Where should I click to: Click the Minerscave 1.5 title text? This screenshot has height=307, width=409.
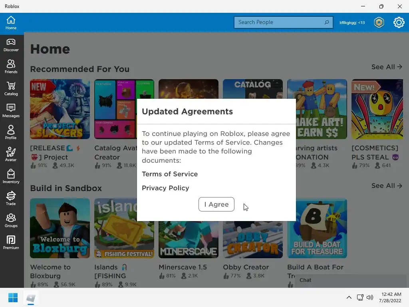tap(183, 267)
